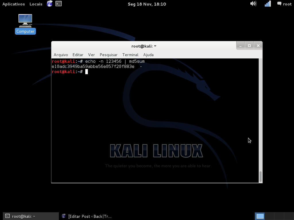Open the Locais menu
This screenshot has width=294, height=220.
36,4
